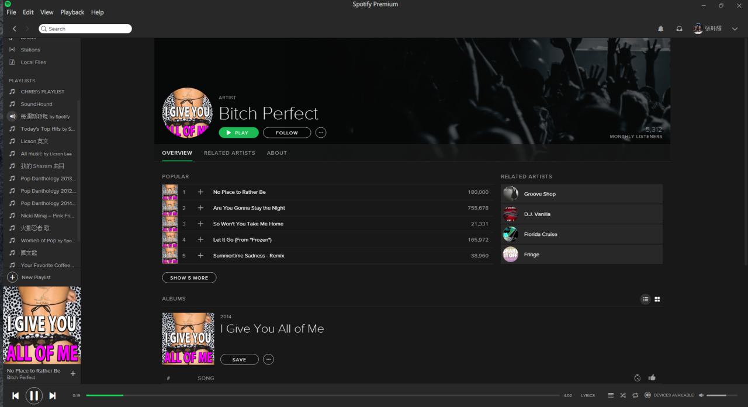Skip to next track
748x407 pixels.
click(x=53, y=395)
